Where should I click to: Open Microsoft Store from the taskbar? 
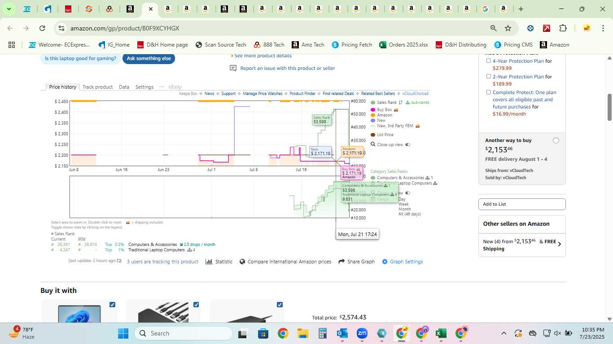(x=263, y=333)
